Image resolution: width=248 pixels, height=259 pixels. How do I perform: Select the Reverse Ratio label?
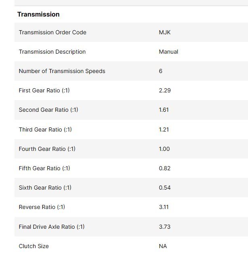click(42, 207)
